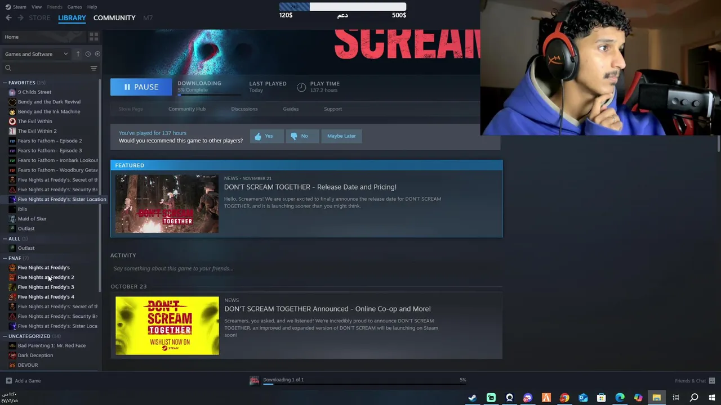Open the library grid view icon
721x405 pixels.
pos(94,37)
